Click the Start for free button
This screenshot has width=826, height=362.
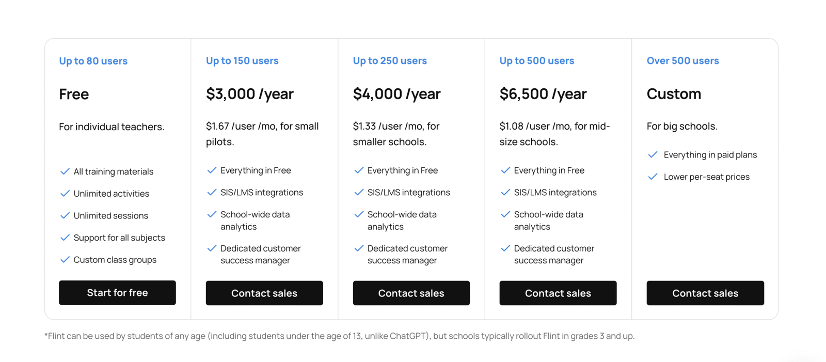click(117, 293)
